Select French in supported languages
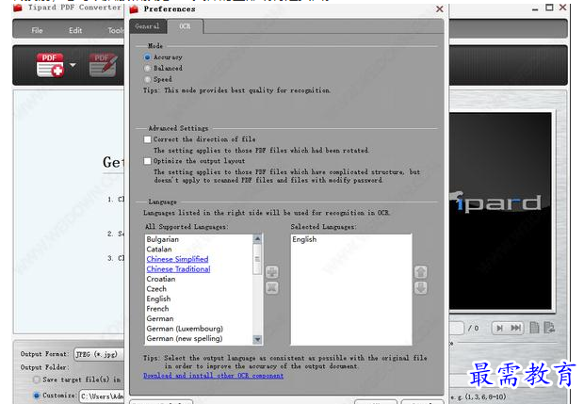The width and height of the screenshot is (584, 404). click(x=157, y=309)
